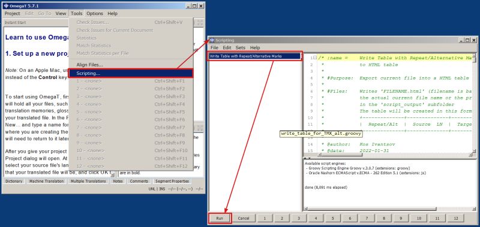
Task: Switch to the Segment Properties tab
Action: point(172,181)
